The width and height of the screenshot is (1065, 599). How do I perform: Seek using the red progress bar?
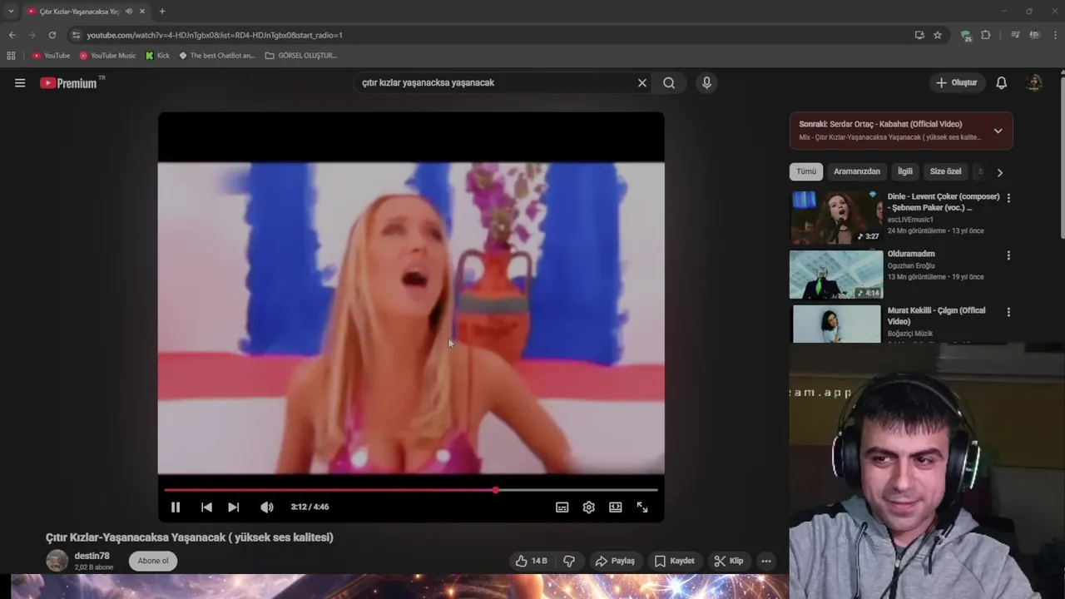(411, 490)
